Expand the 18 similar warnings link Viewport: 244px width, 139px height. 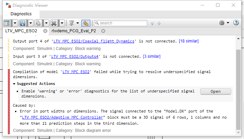tap(188, 41)
